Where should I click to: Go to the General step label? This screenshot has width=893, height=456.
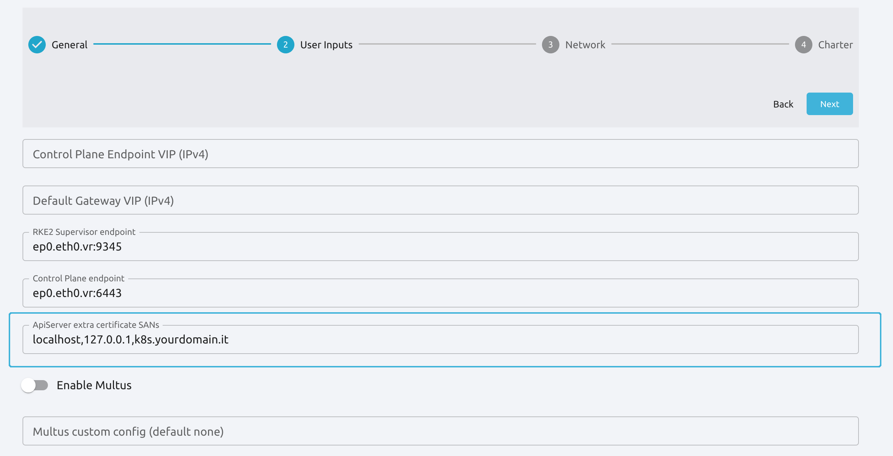[69, 45]
